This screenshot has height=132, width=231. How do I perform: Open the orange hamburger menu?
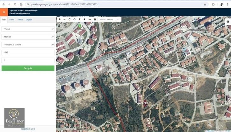click(x=4, y=12)
